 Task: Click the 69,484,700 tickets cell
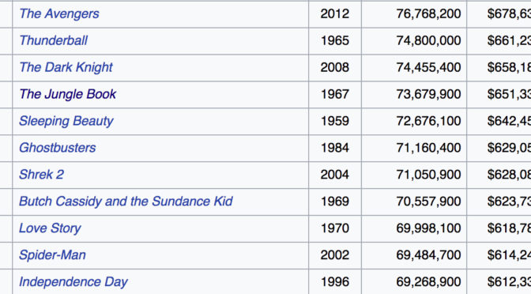pos(414,255)
